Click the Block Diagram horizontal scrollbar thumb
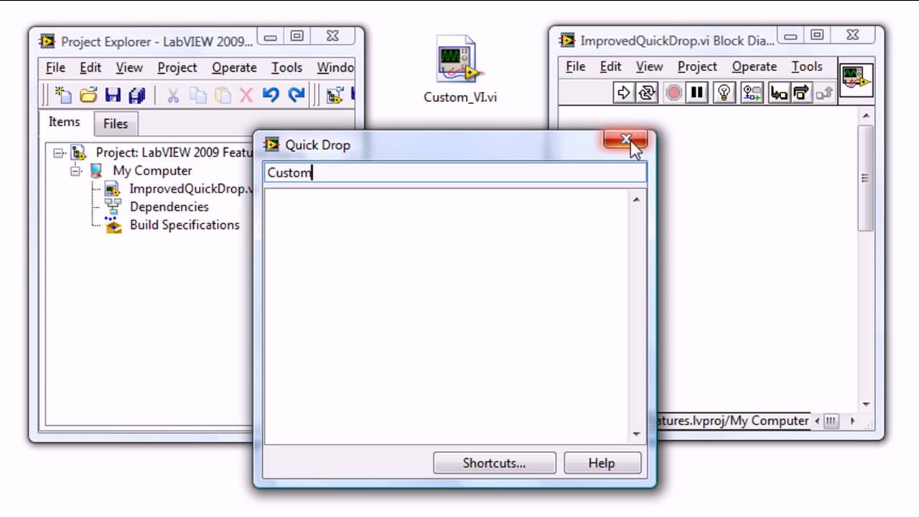The height and width of the screenshot is (517, 919). [831, 421]
